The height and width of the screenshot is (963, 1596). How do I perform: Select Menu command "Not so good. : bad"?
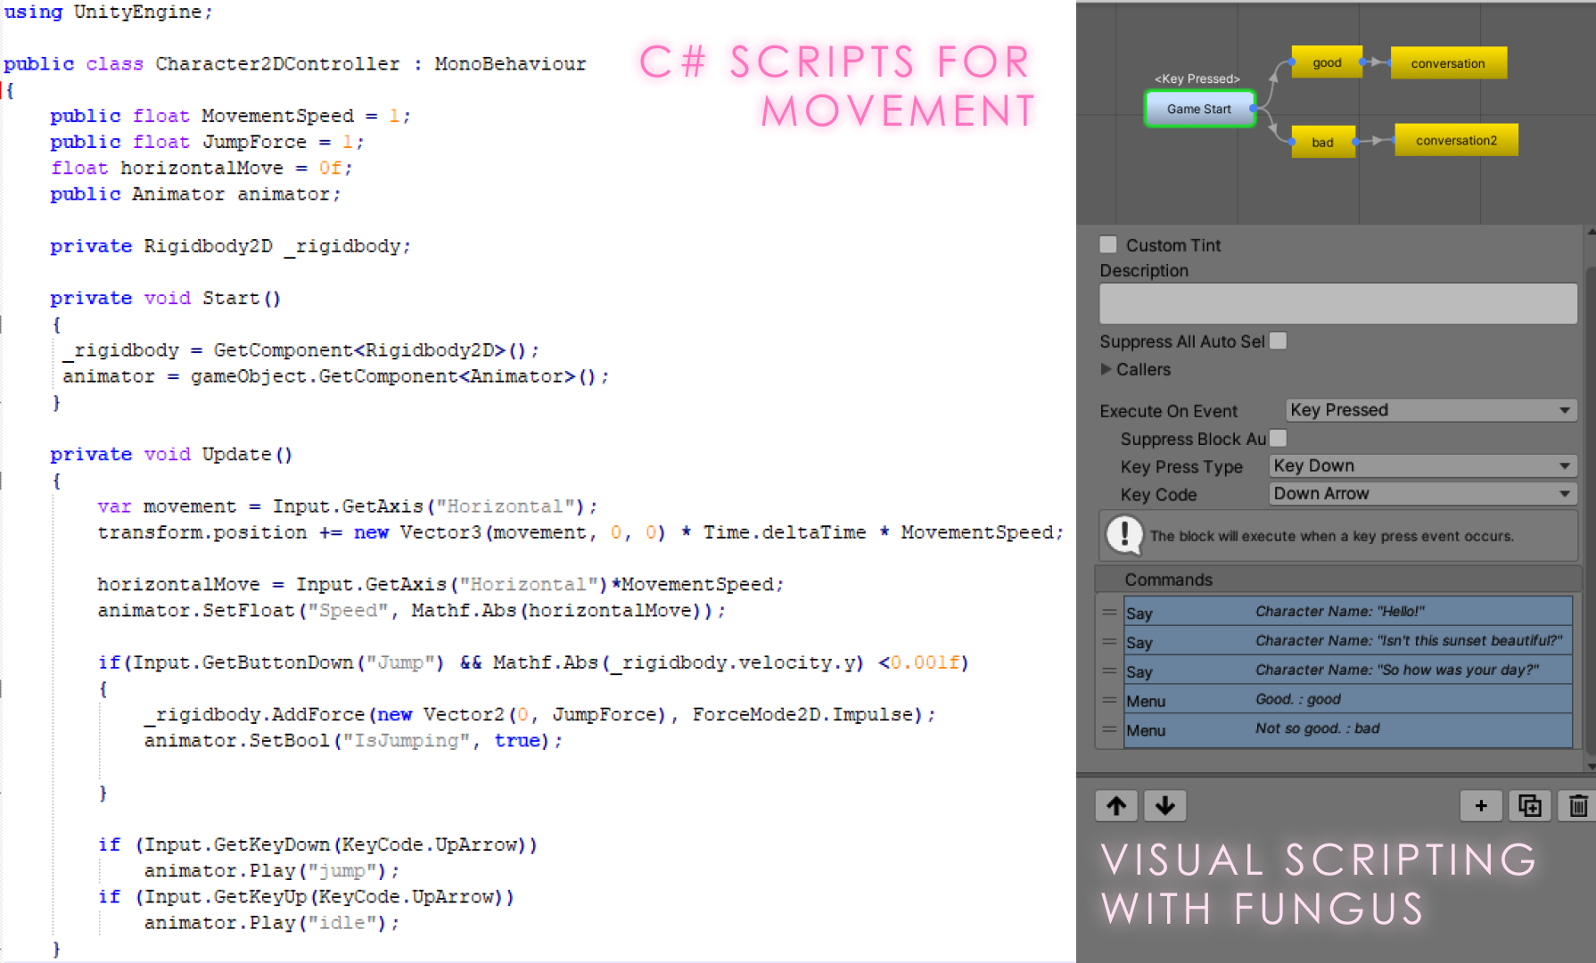pyautogui.click(x=1347, y=729)
